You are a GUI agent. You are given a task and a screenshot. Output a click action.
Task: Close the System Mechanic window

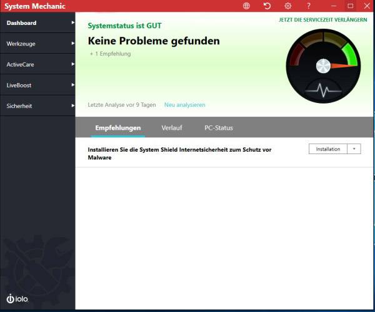click(x=367, y=6)
